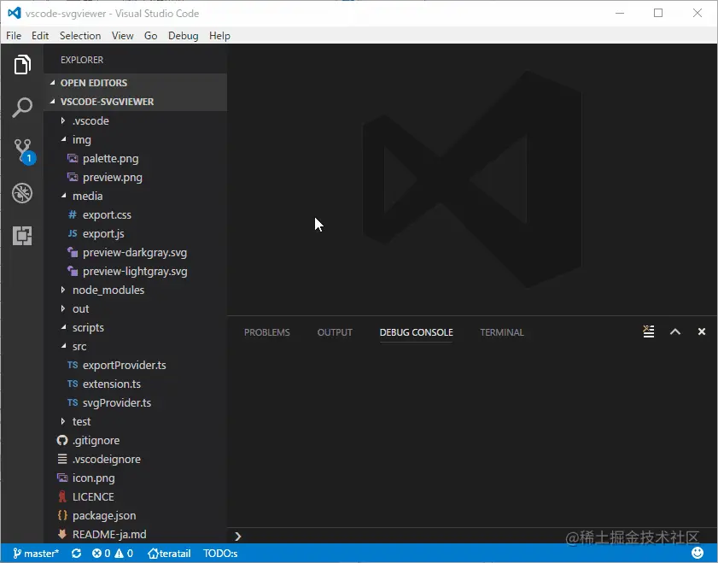Open svgProvider.ts file
The height and width of the screenshot is (563, 718).
pyautogui.click(x=136, y=402)
